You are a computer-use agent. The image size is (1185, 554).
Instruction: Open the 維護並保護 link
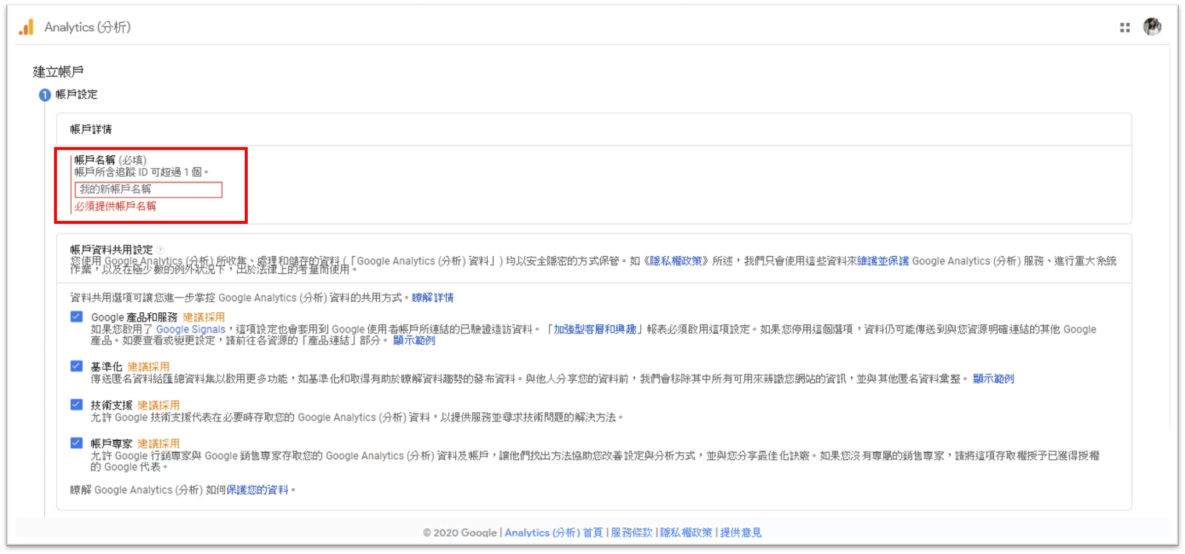pyautogui.click(x=883, y=261)
